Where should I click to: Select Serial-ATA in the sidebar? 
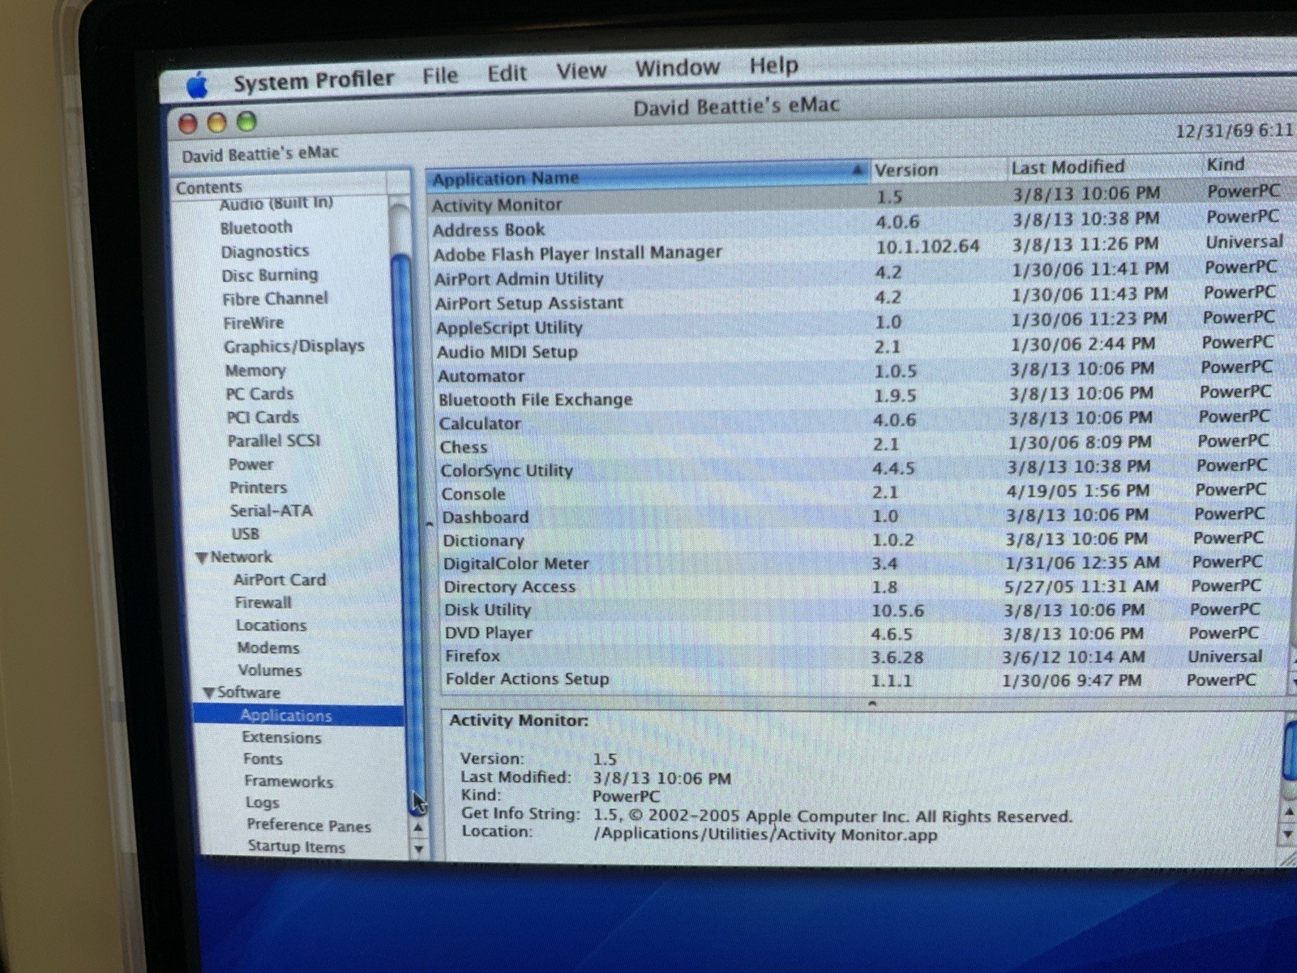click(271, 511)
